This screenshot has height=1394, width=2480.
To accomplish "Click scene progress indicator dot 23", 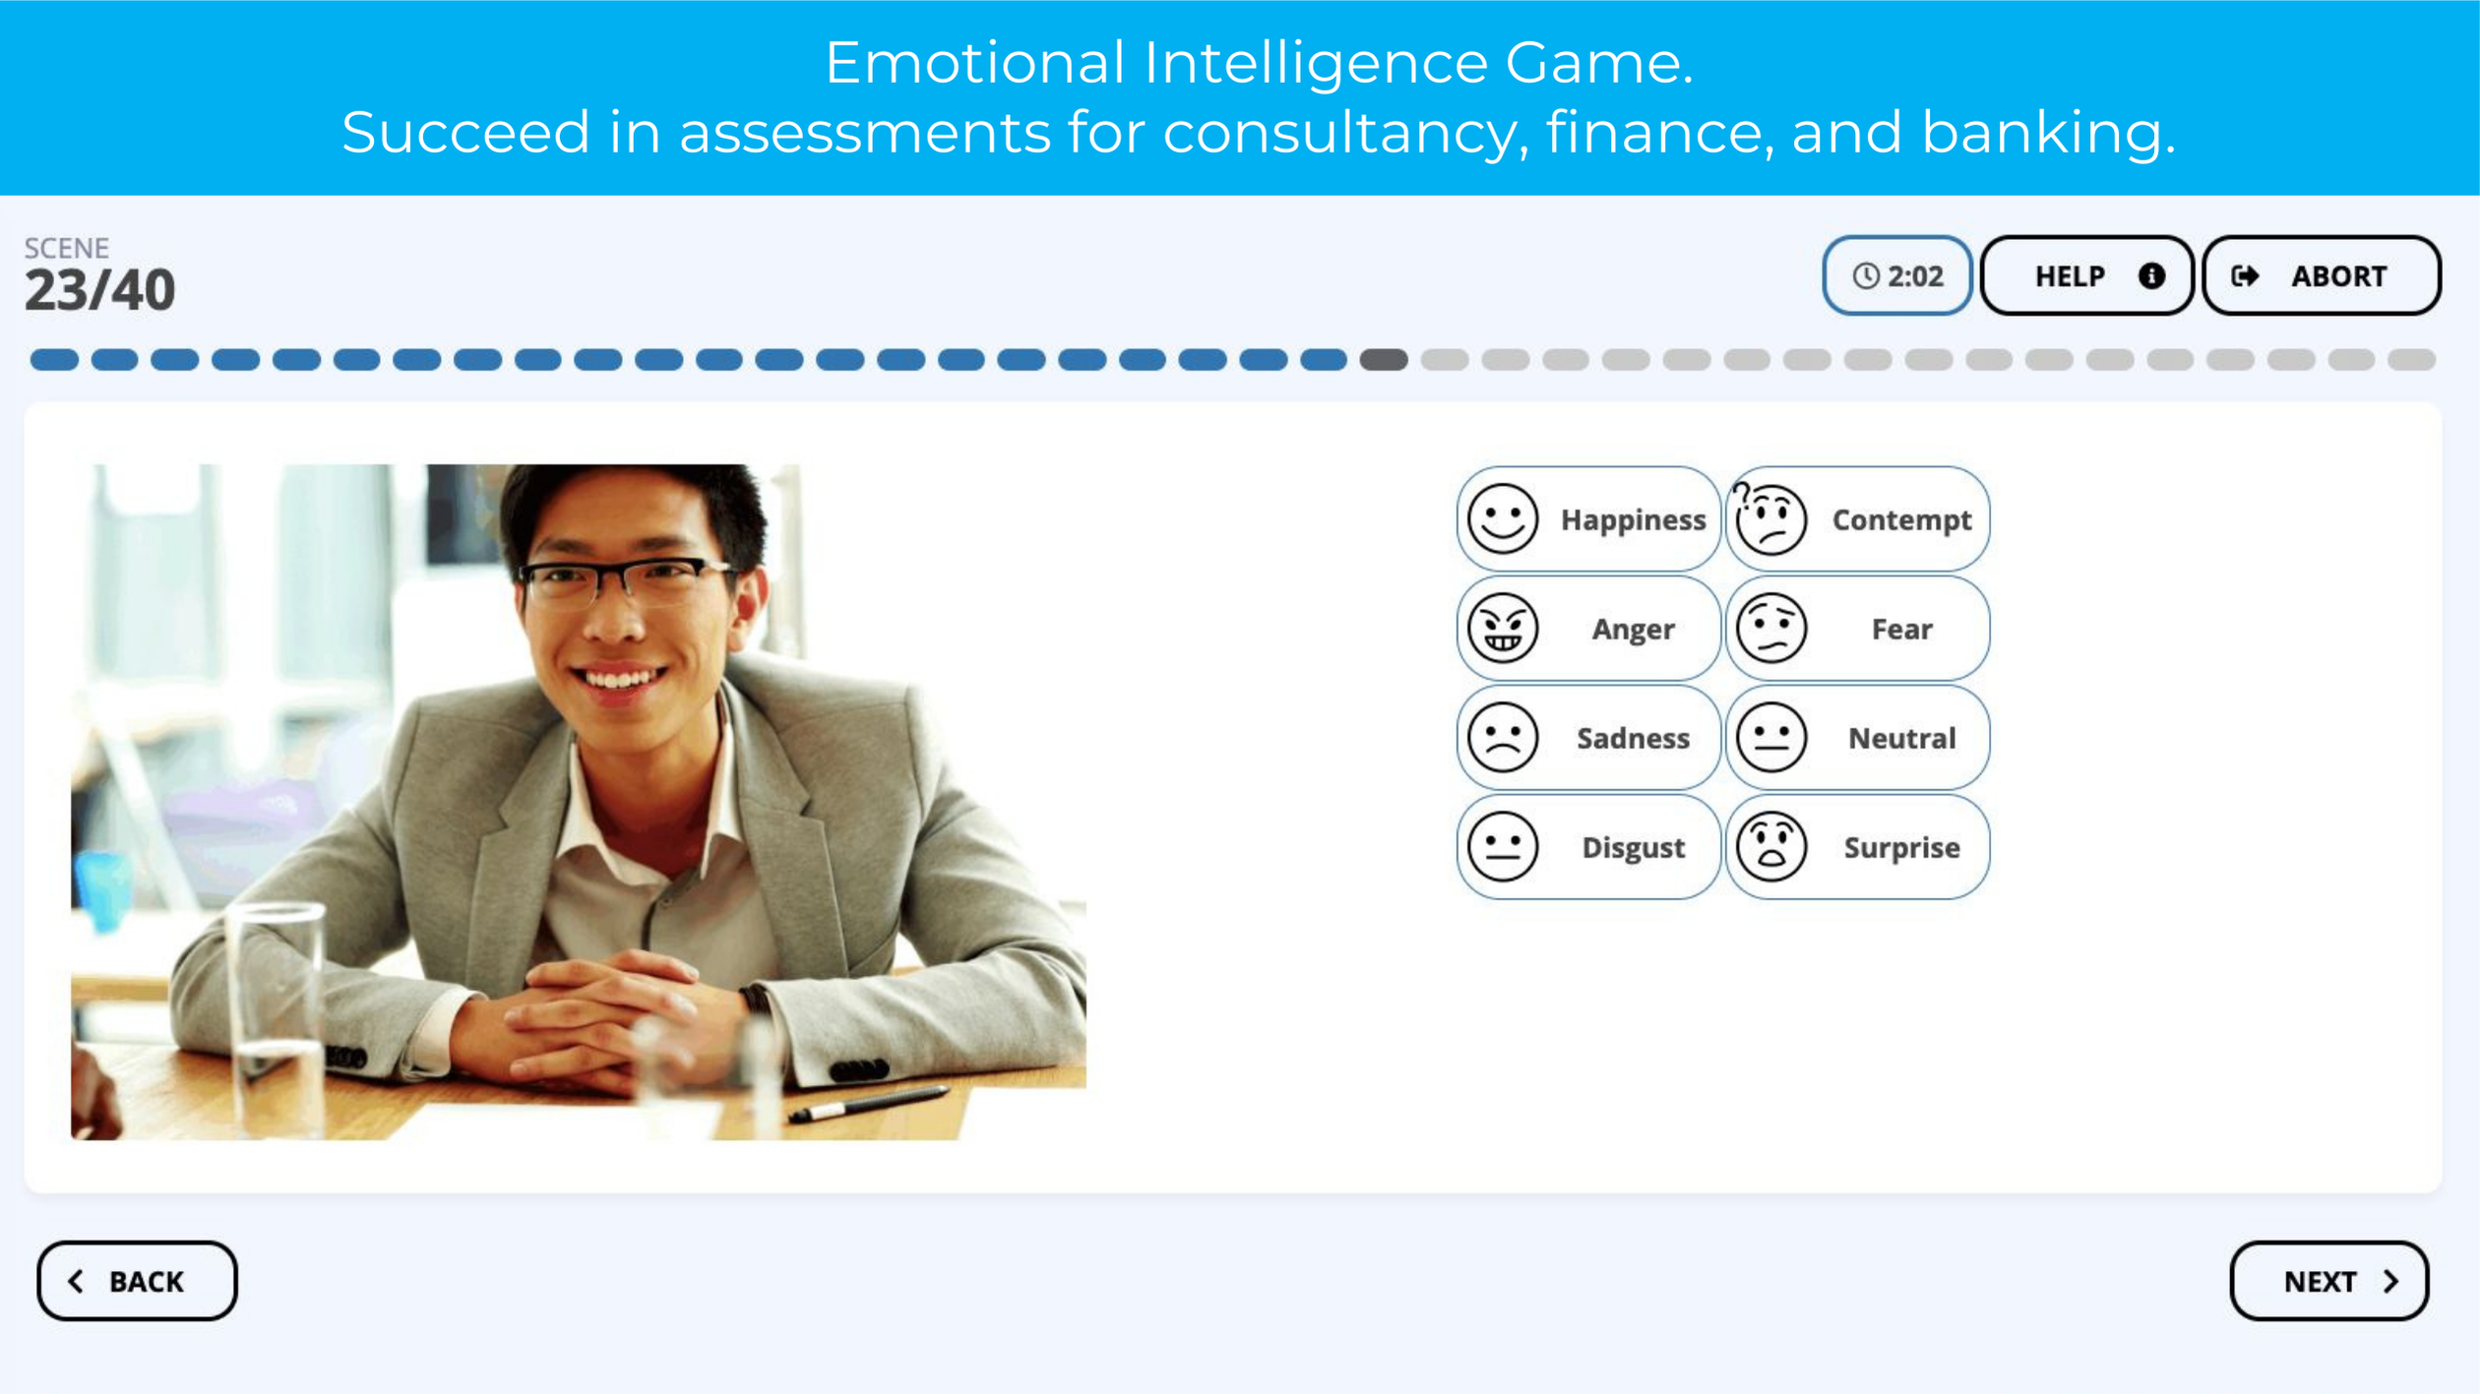I will [1383, 359].
